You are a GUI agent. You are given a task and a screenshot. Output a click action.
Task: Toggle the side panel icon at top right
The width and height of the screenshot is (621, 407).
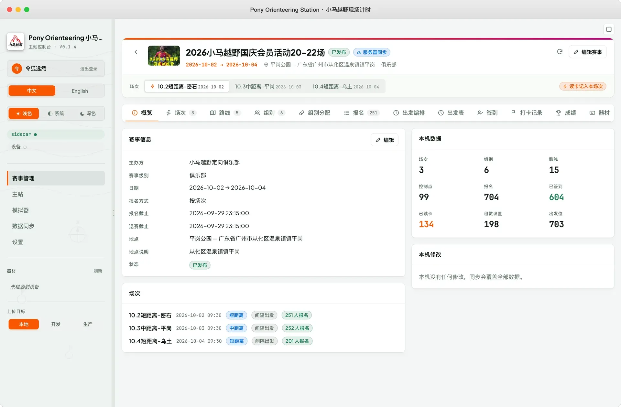pyautogui.click(x=609, y=29)
